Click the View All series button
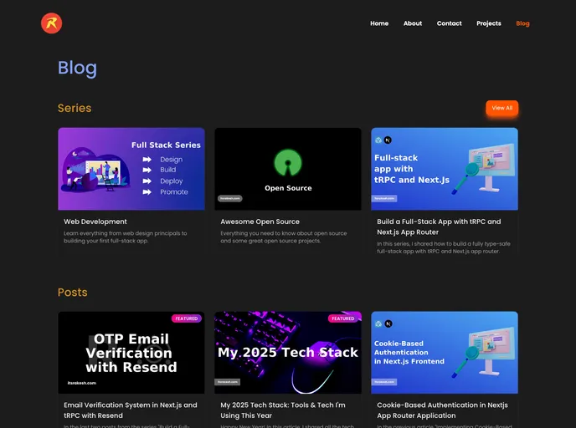Viewport: 576px width, 428px height. click(501, 108)
